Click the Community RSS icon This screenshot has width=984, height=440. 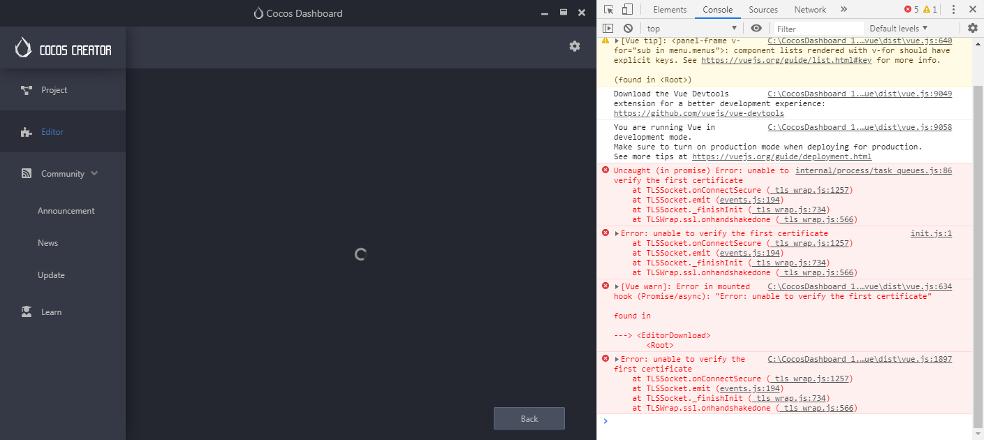point(27,174)
